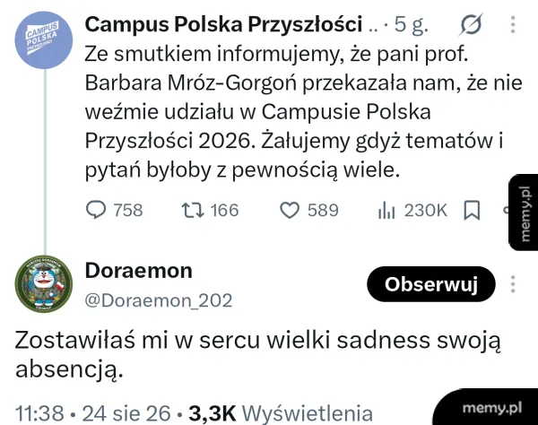
Task: Click the Grok slashed-circle icon
Action: [x=471, y=24]
